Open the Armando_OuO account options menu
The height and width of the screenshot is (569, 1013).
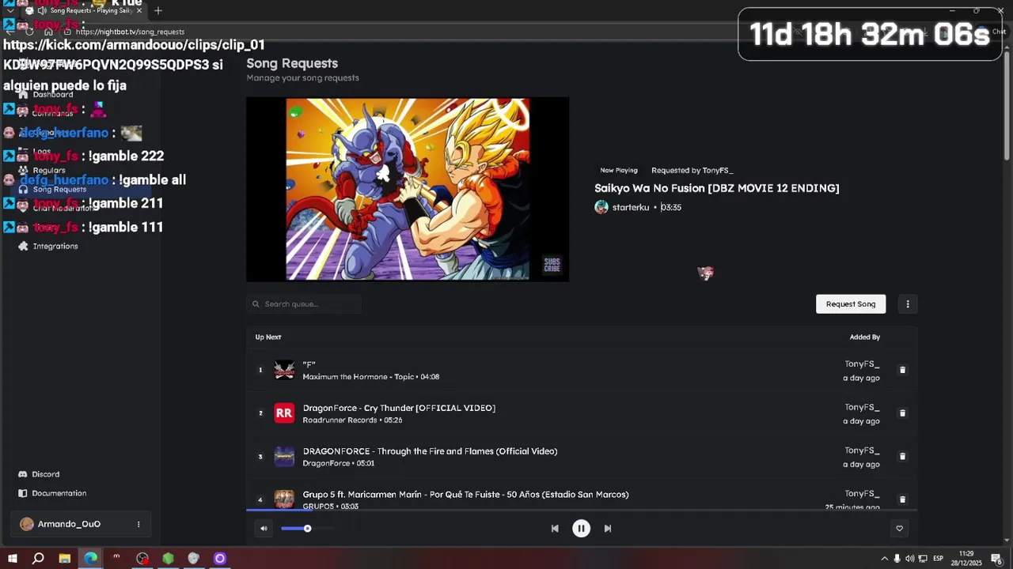coord(138,524)
